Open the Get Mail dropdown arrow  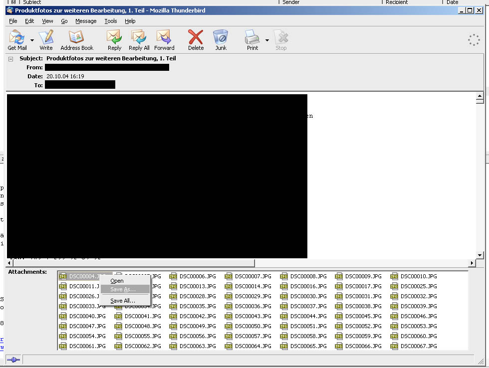32,40
